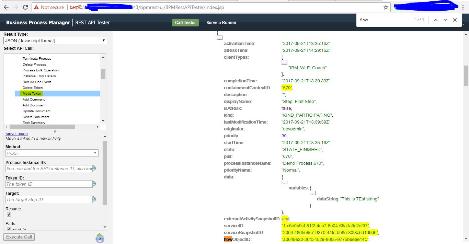This screenshot has width=469, height=244.
Task: Open the Chrome three-dot menu
Action: click(463, 7)
